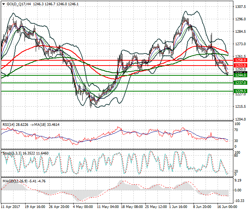Click the green 1237.0 price label
This screenshot has height=211, width=248.
point(240,83)
